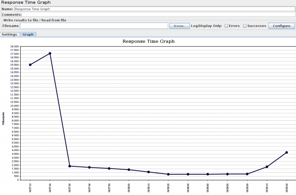Enable the Successes checkbox

click(244, 25)
